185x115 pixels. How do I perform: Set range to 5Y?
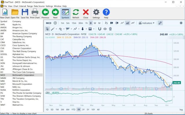tap(88, 110)
